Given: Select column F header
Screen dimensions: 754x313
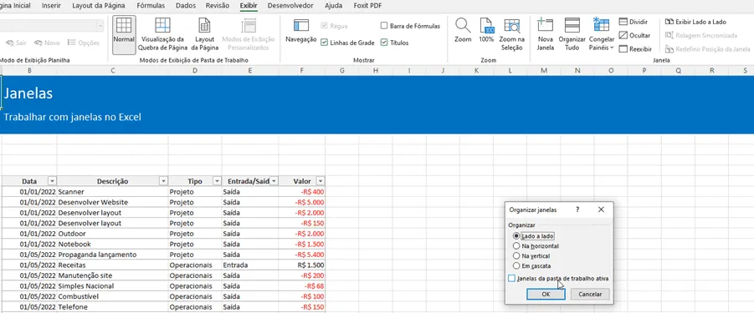Looking at the screenshot, I should [301, 70].
